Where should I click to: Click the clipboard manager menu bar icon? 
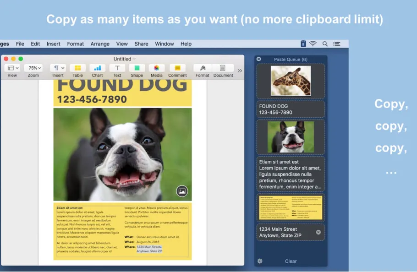click(303, 44)
